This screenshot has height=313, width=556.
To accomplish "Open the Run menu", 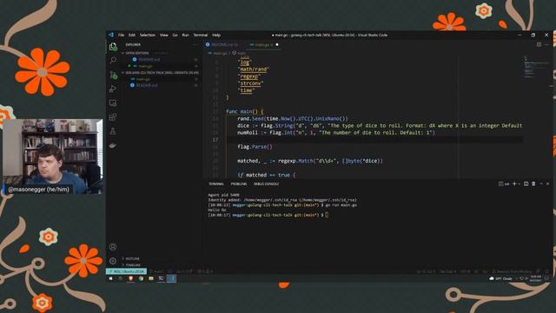I will tap(185, 35).
